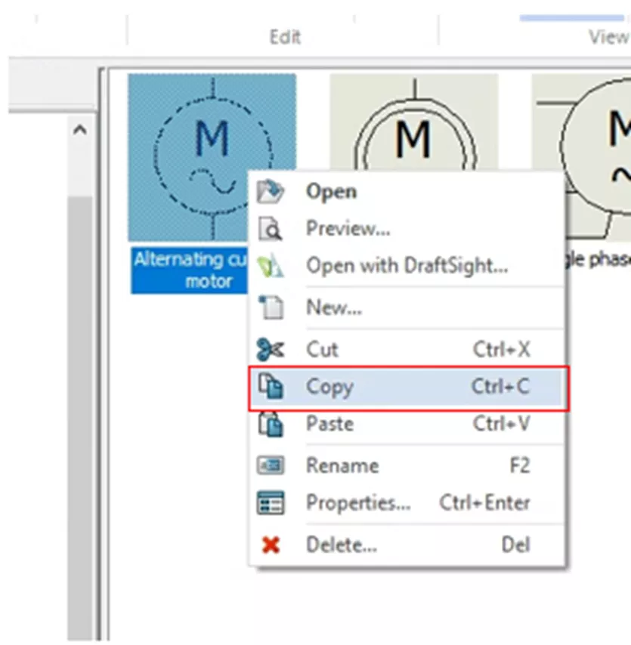Select Rename in the context menu
The height and width of the screenshot is (645, 631).
click(x=407, y=466)
